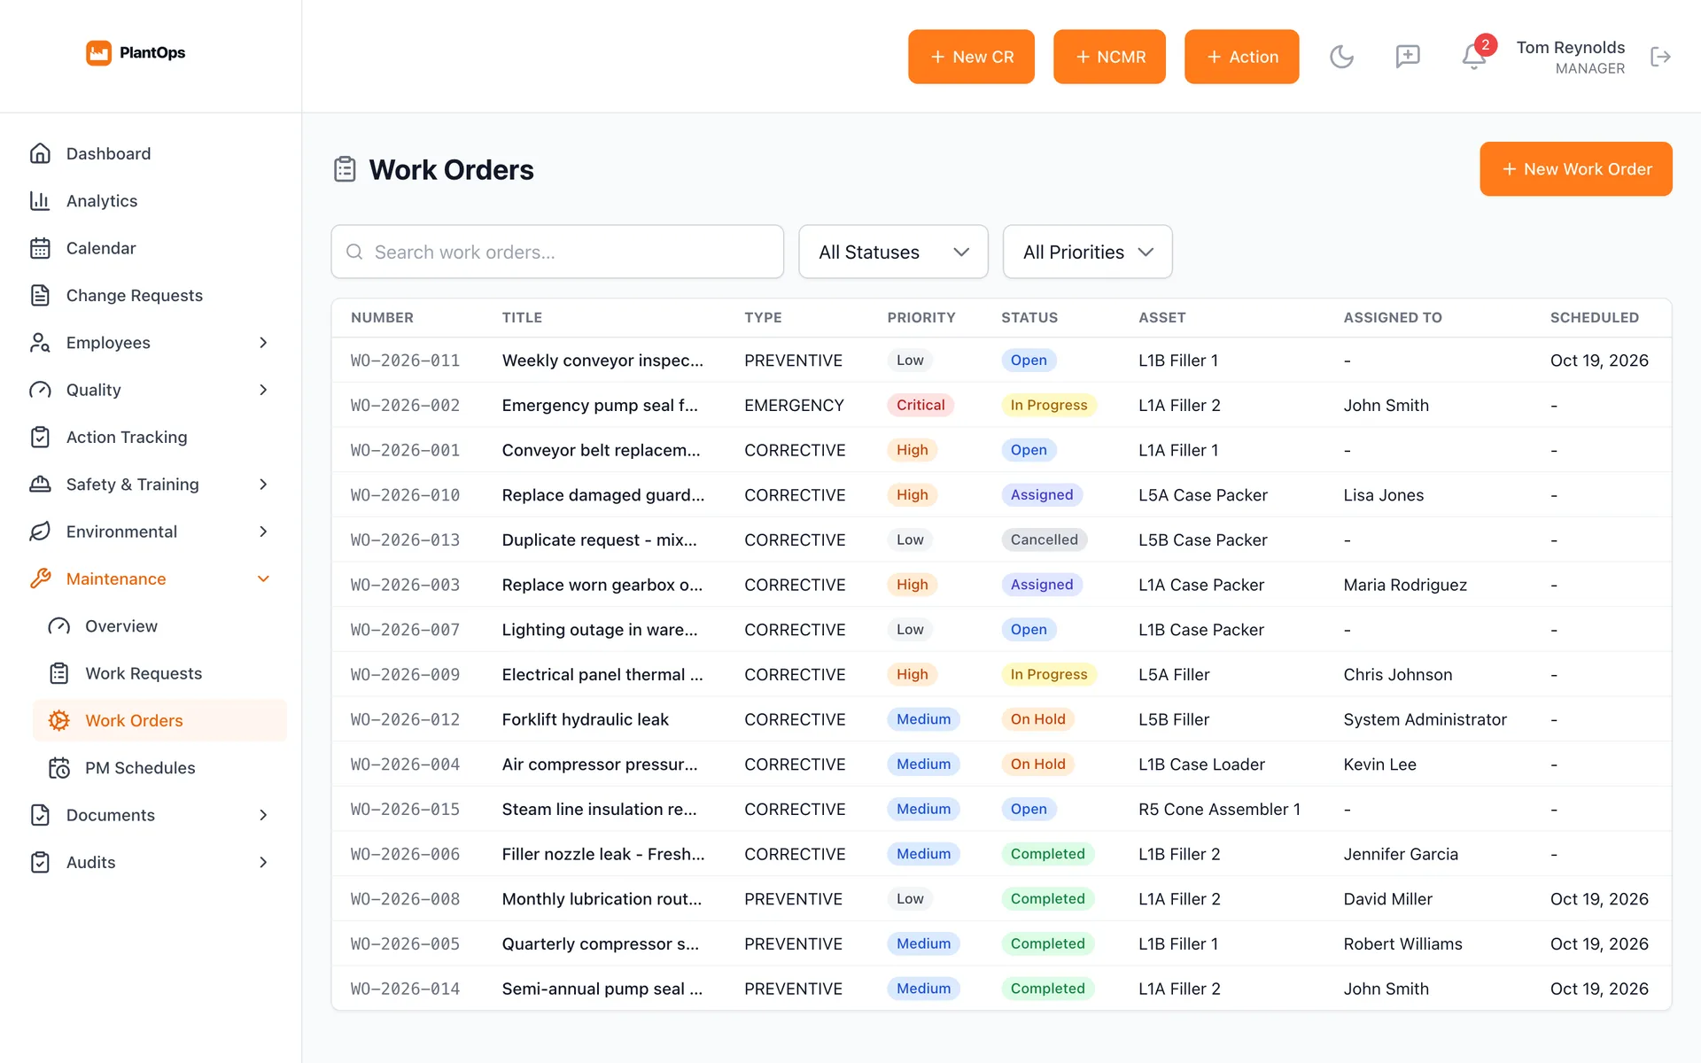Image resolution: width=1701 pixels, height=1063 pixels.
Task: Click the Action Tracking clipboard icon
Action: point(40,437)
